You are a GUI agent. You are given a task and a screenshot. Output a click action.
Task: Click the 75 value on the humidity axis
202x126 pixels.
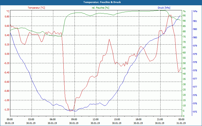pos(184,37)
